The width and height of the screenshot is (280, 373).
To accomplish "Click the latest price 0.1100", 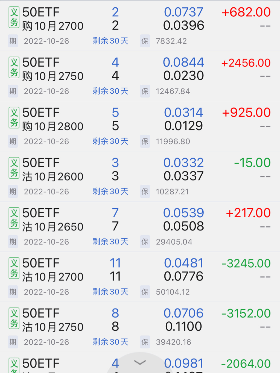I will [x=183, y=326].
